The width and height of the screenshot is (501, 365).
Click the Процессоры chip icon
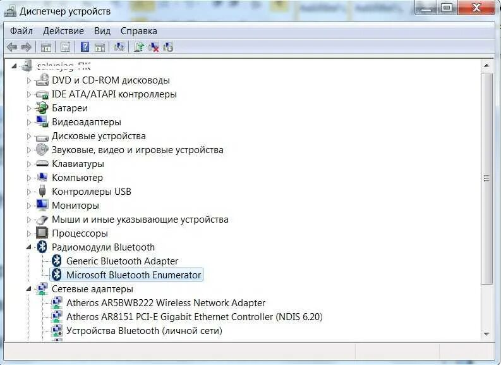point(42,233)
